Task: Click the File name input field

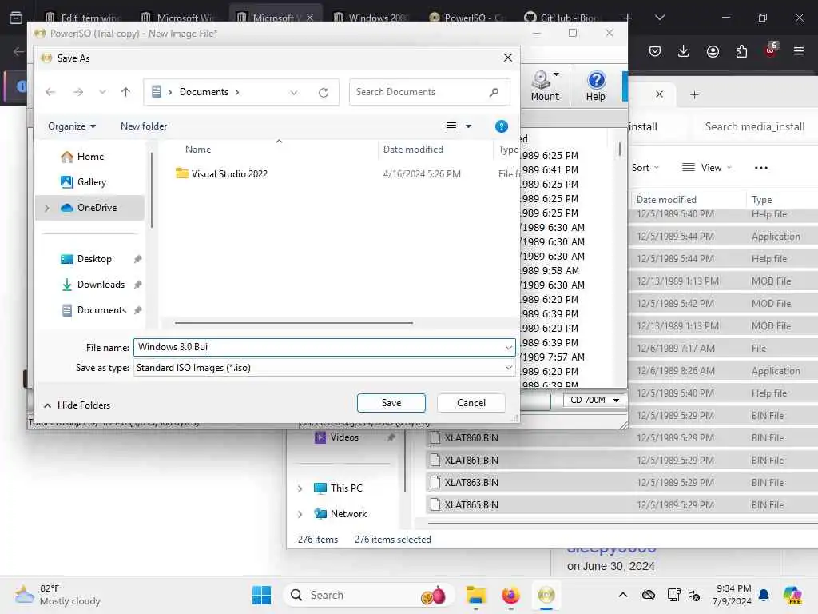Action: (x=318, y=347)
